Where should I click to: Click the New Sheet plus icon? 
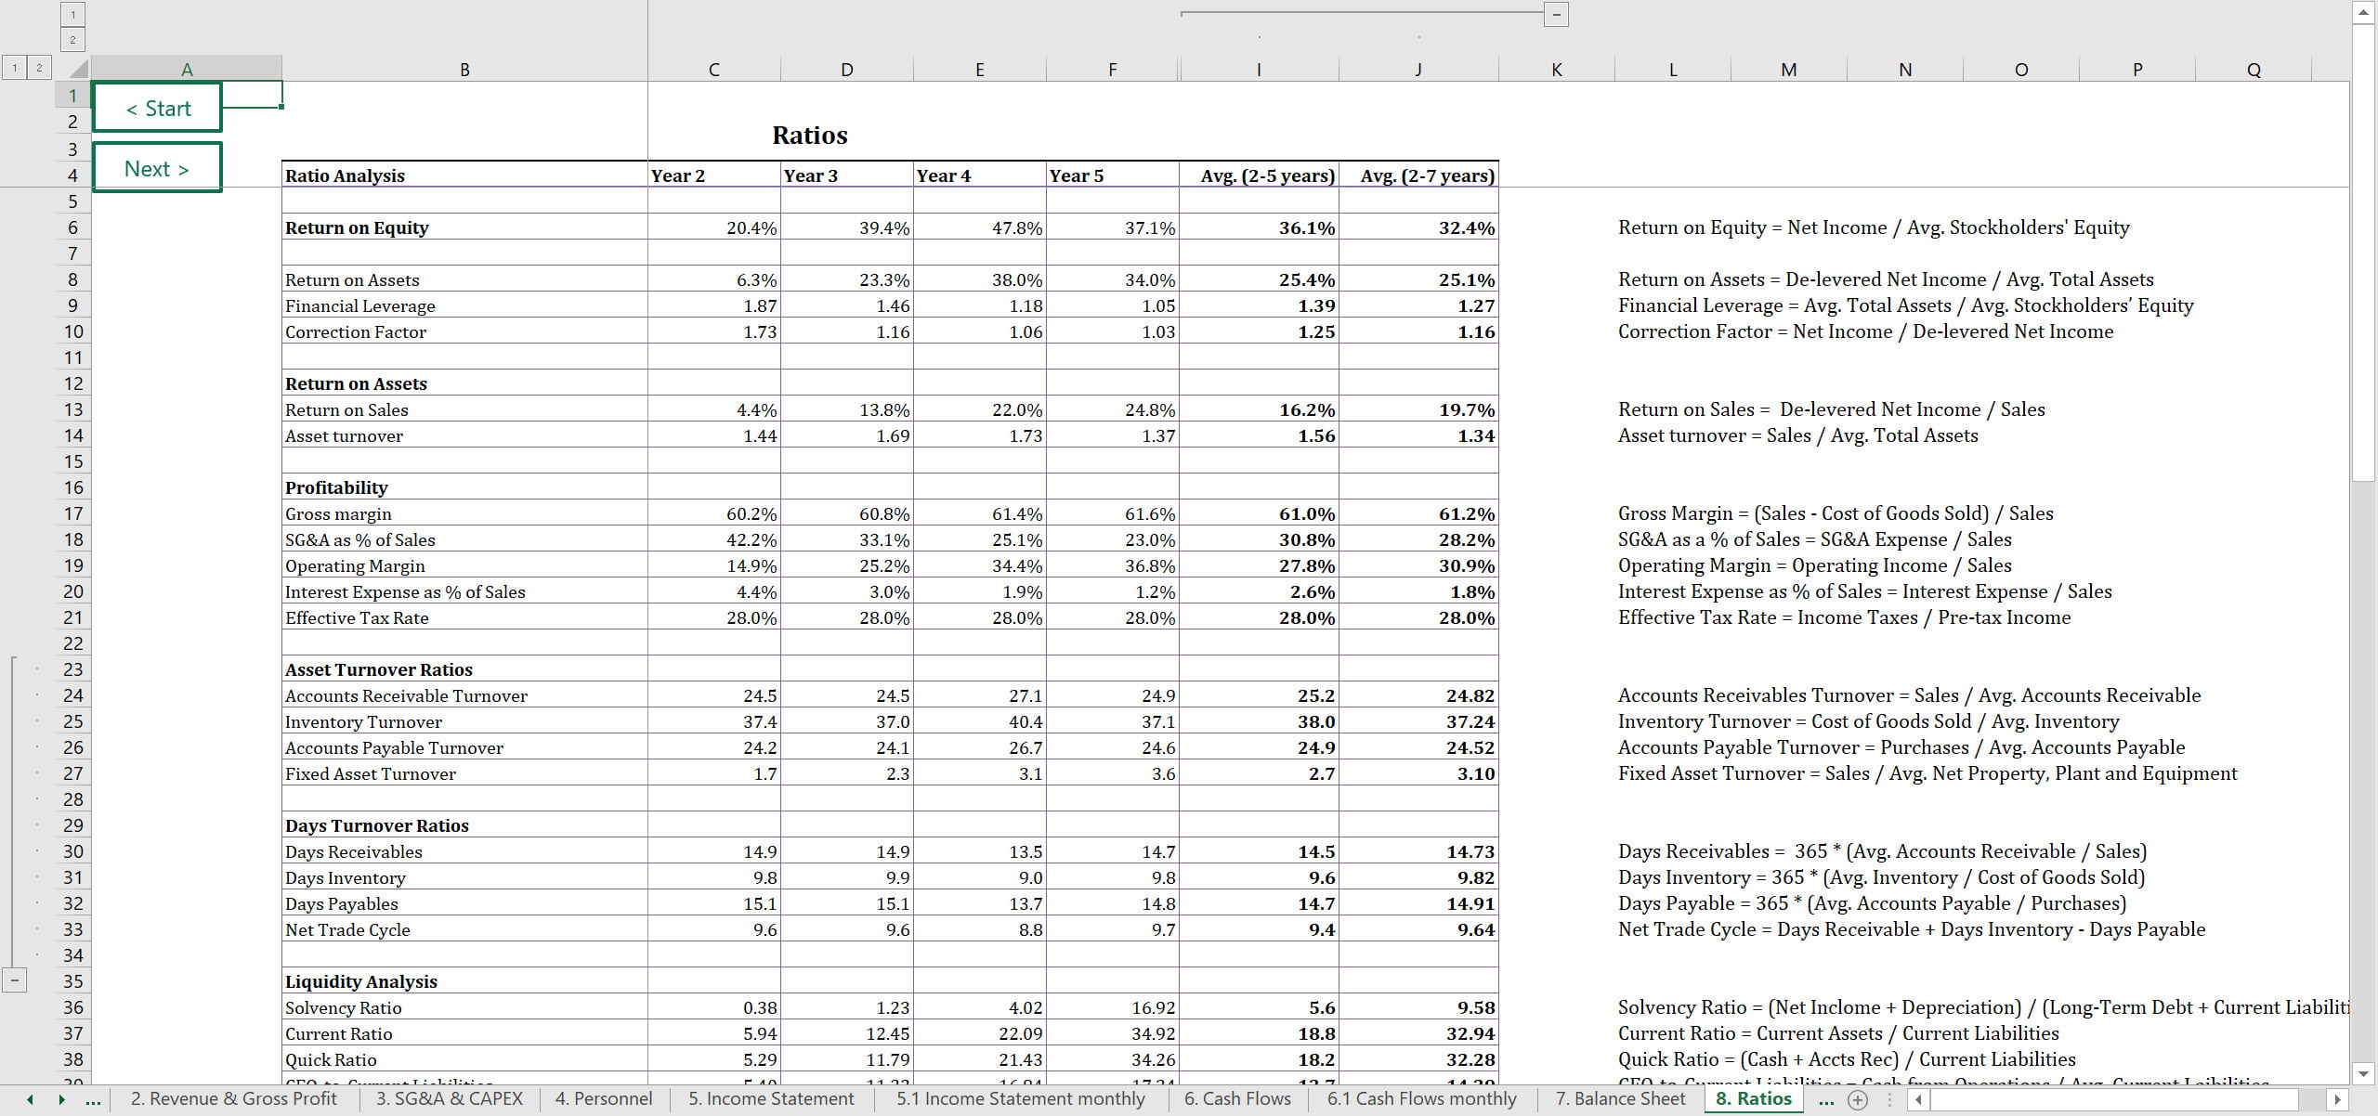1857,1099
